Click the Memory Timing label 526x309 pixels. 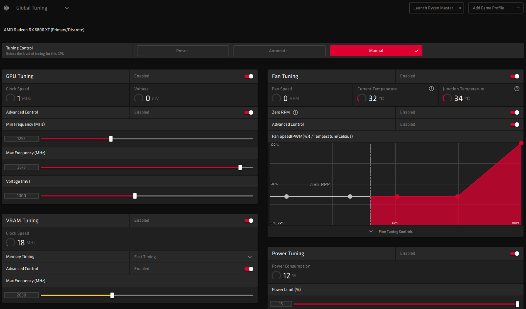tap(20, 257)
